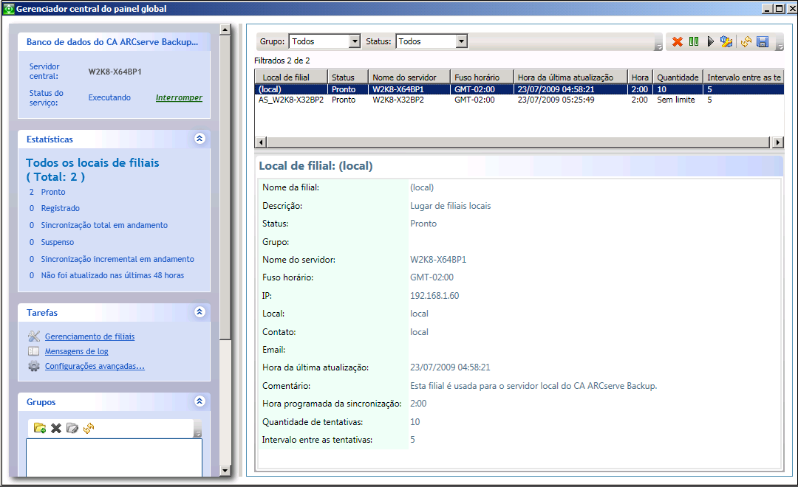The height and width of the screenshot is (487, 798).
Task: Open Configurações avançadas link
Action: [x=95, y=366]
